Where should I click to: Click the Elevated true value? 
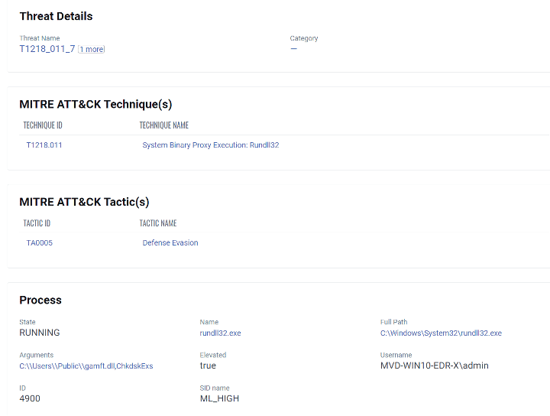[x=208, y=366]
